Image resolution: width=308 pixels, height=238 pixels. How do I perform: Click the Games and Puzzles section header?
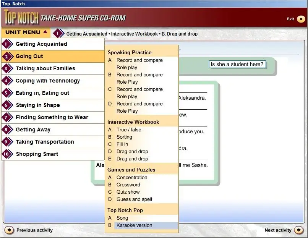(x=131, y=170)
